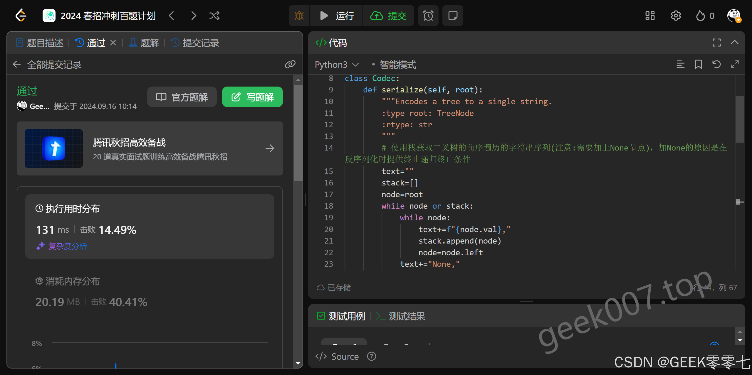Click the debug bug icon
752x375 pixels.
coord(299,16)
